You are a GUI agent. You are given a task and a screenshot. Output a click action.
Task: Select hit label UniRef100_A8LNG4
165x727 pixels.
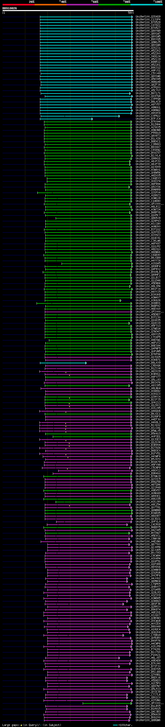[148, 388]
